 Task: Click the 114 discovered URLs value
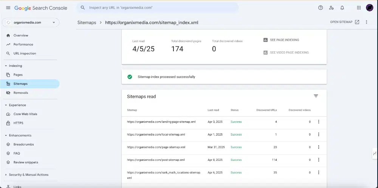pyautogui.click(x=274, y=160)
